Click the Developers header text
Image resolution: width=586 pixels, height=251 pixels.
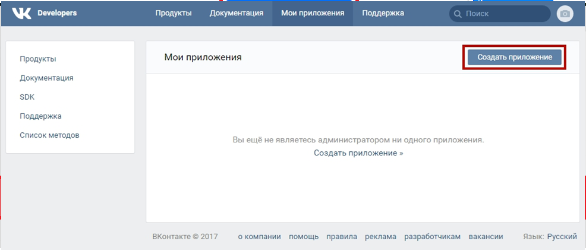(57, 13)
